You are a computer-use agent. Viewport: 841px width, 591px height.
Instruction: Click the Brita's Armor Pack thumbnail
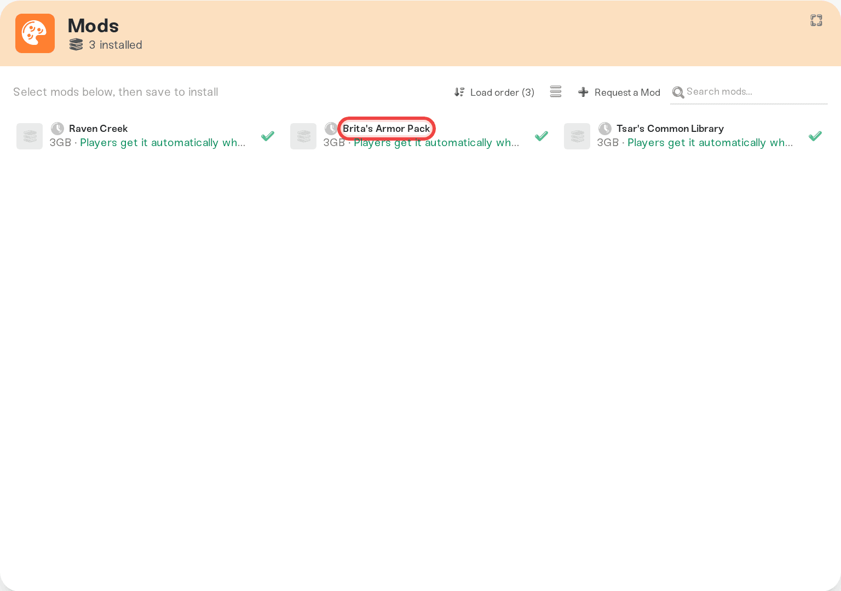[303, 136]
